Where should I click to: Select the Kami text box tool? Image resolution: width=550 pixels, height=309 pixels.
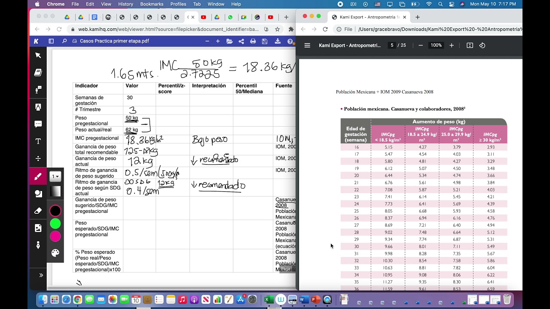38,141
